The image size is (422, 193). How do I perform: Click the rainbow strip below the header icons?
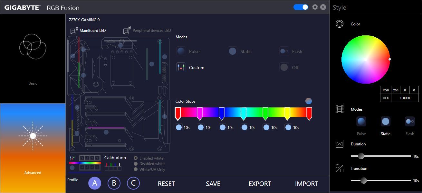85,163
